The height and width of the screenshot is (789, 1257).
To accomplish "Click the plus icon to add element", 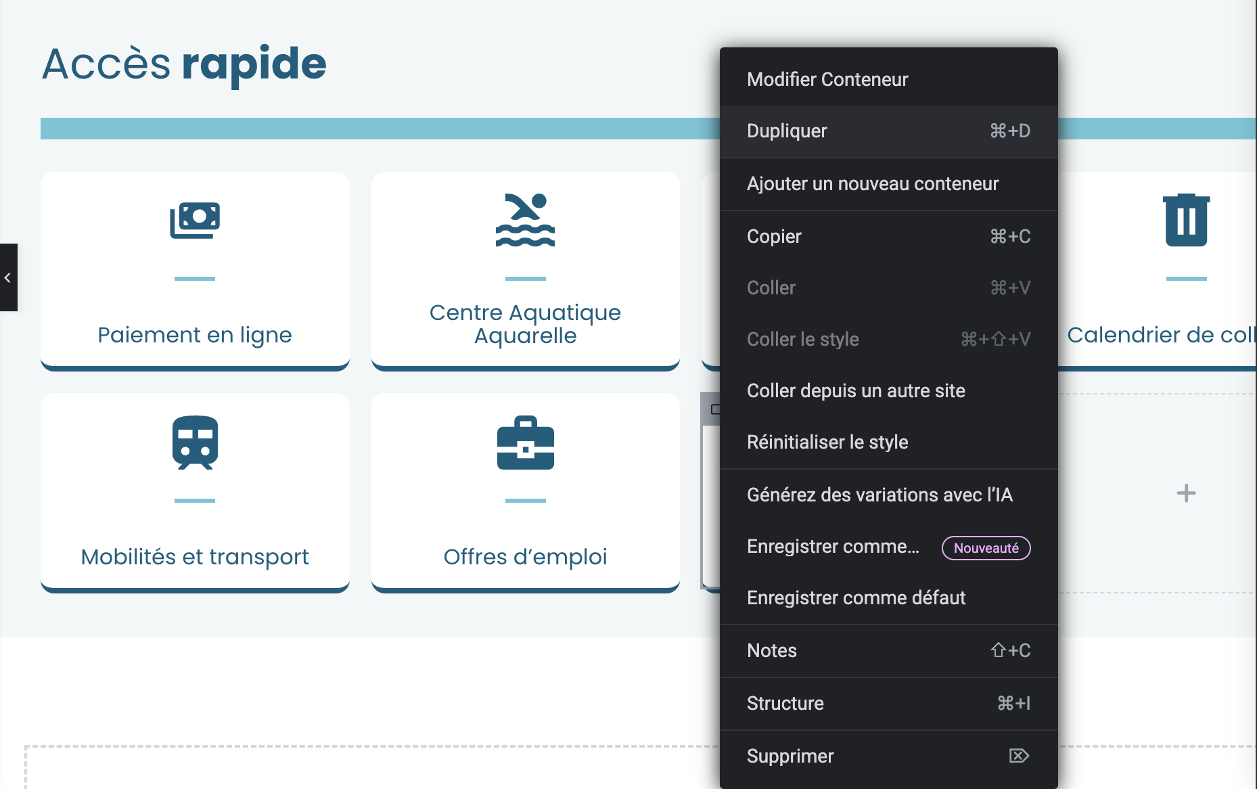I will 1186,493.
